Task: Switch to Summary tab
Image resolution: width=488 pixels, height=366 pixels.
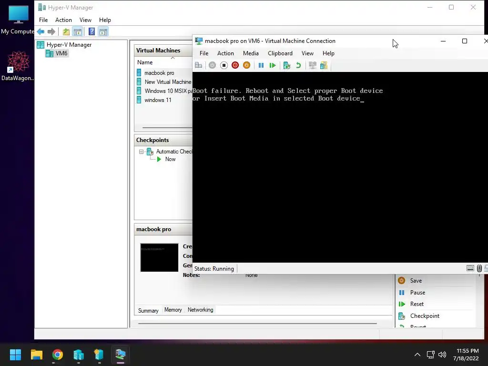Action: tap(148, 311)
